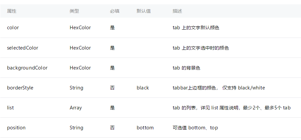The image size is (301, 140).
Task: Click the list description mentioning 最少2个
Action: [x=231, y=108]
